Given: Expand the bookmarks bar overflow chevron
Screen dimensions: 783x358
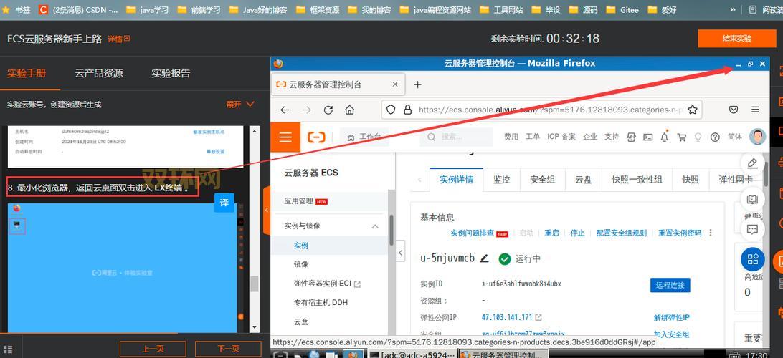Looking at the screenshot, I should pyautogui.click(x=733, y=9).
